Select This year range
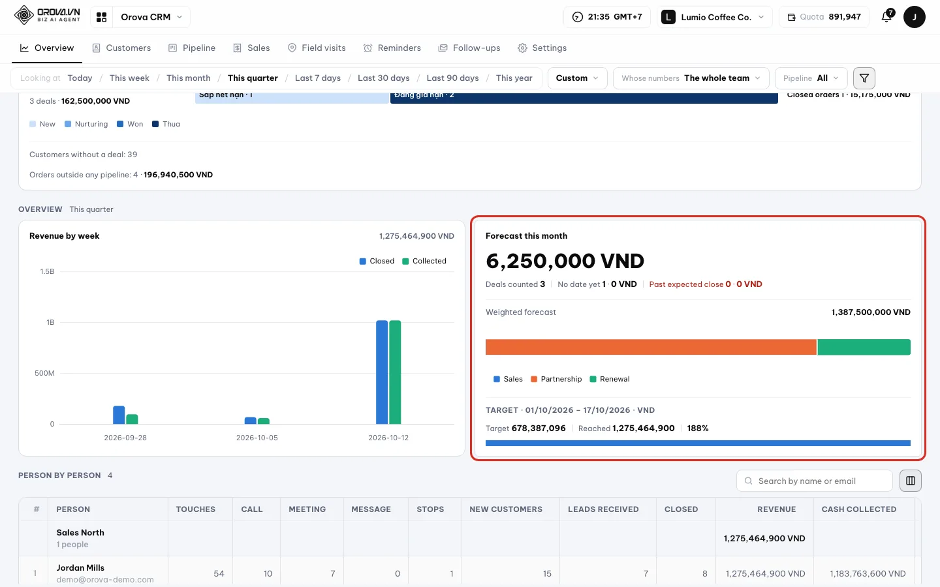Image resolution: width=940 pixels, height=587 pixels. (x=514, y=78)
